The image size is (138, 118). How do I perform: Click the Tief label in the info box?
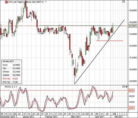tap(4, 68)
